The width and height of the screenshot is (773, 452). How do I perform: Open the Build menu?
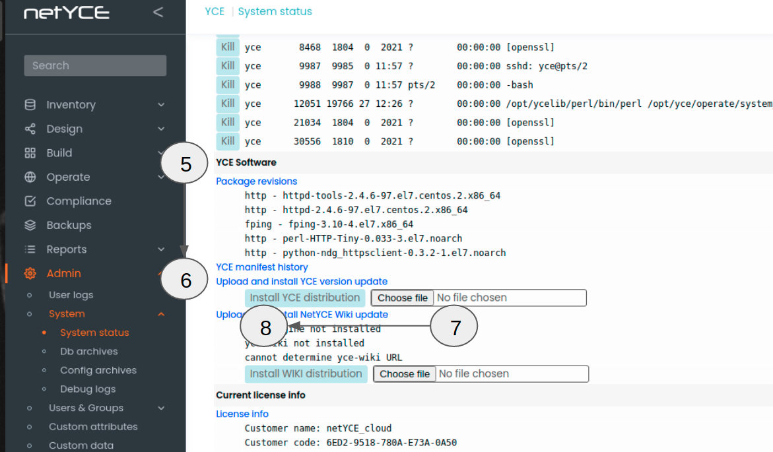click(x=59, y=153)
